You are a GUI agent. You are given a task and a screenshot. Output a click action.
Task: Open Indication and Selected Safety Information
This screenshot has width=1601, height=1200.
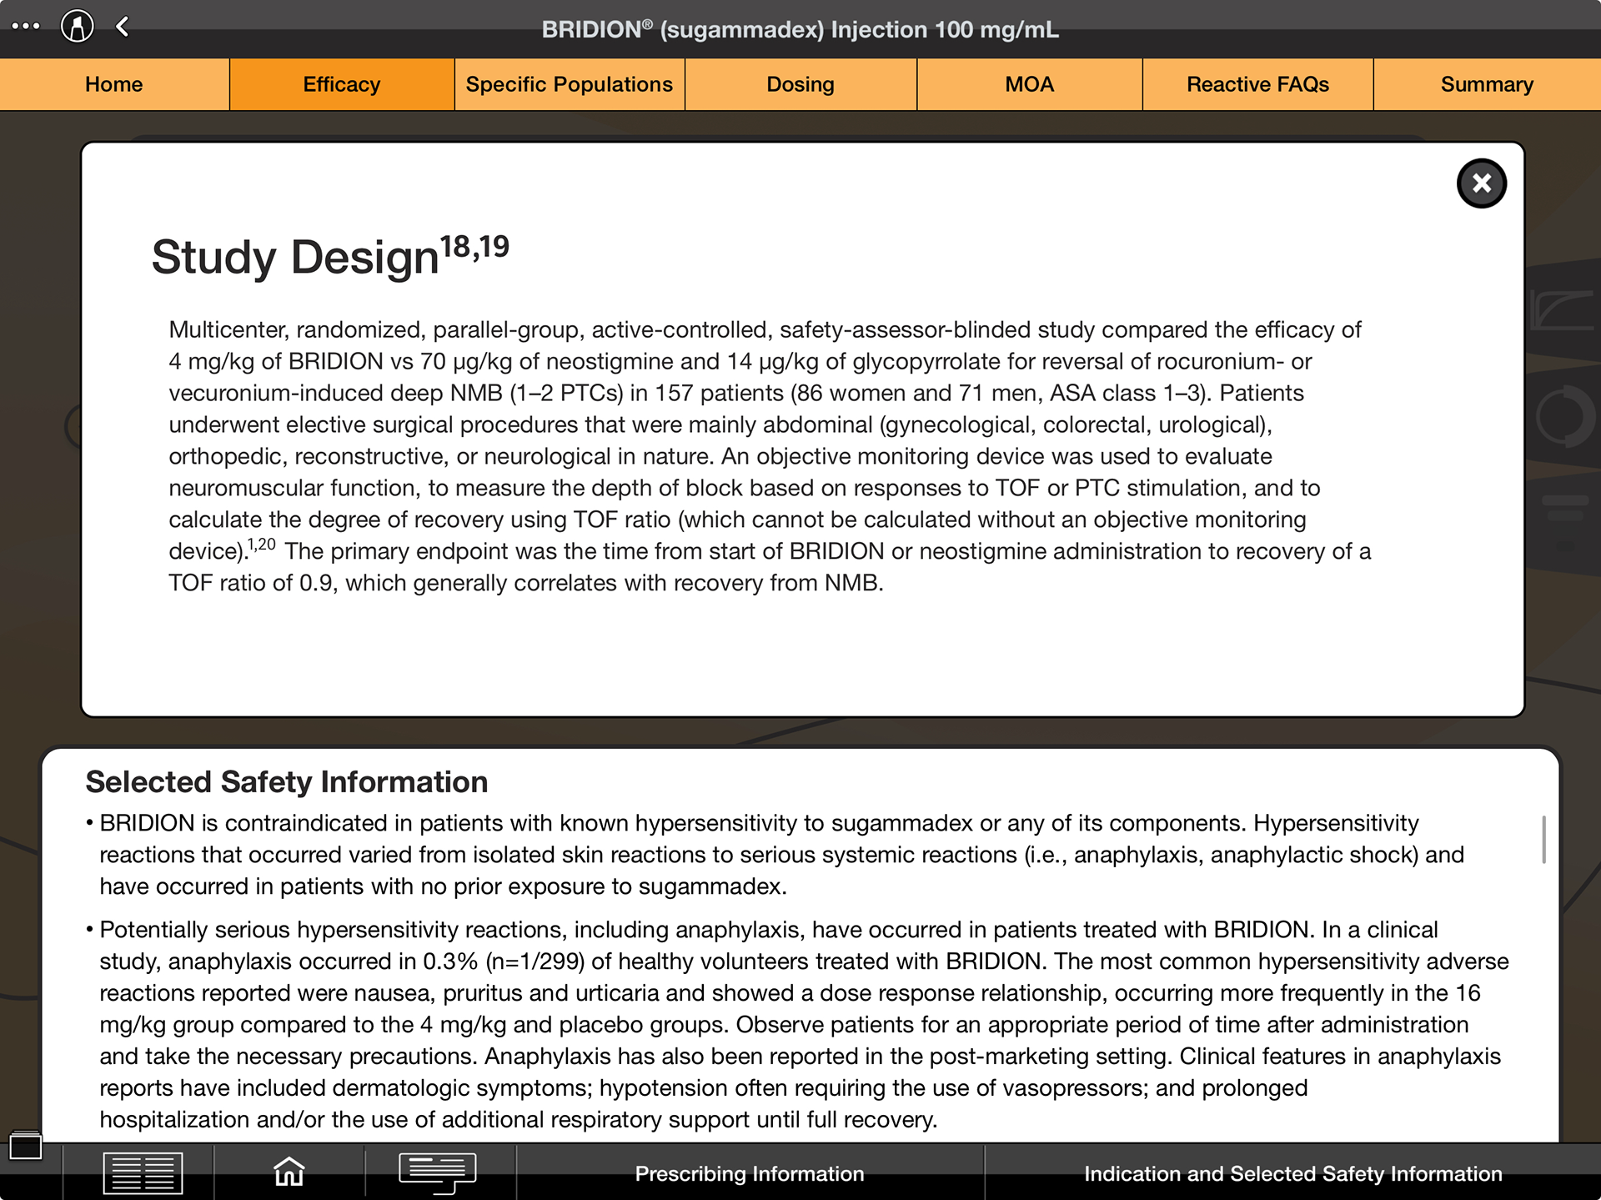pyautogui.click(x=1292, y=1173)
